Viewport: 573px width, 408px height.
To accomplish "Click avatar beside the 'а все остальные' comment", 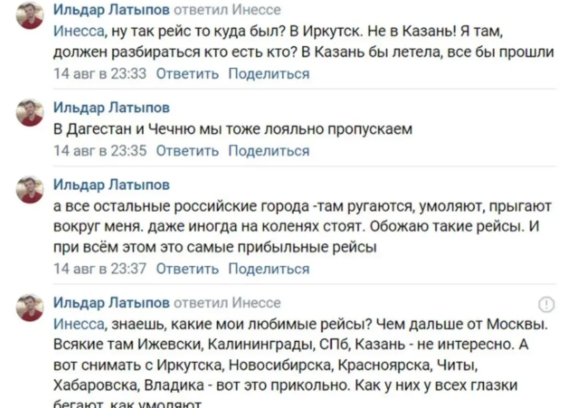I will (x=30, y=190).
